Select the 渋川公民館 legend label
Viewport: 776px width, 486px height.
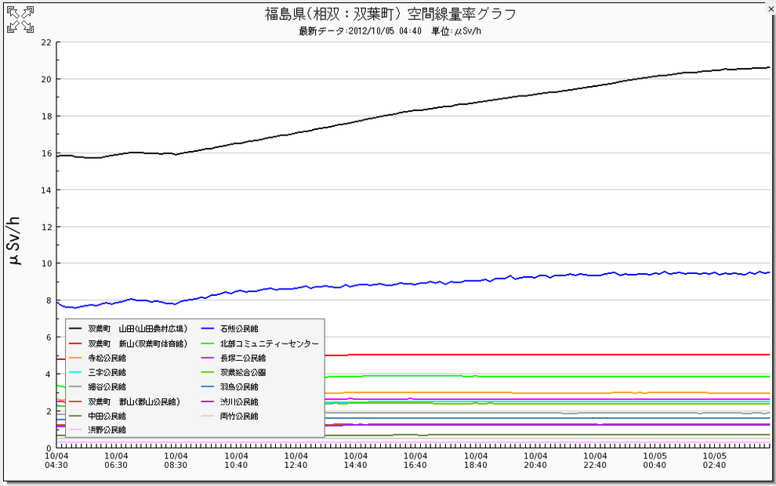(239, 401)
